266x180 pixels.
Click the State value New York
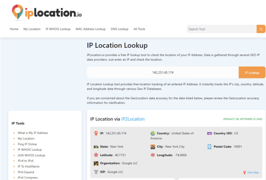point(117,146)
